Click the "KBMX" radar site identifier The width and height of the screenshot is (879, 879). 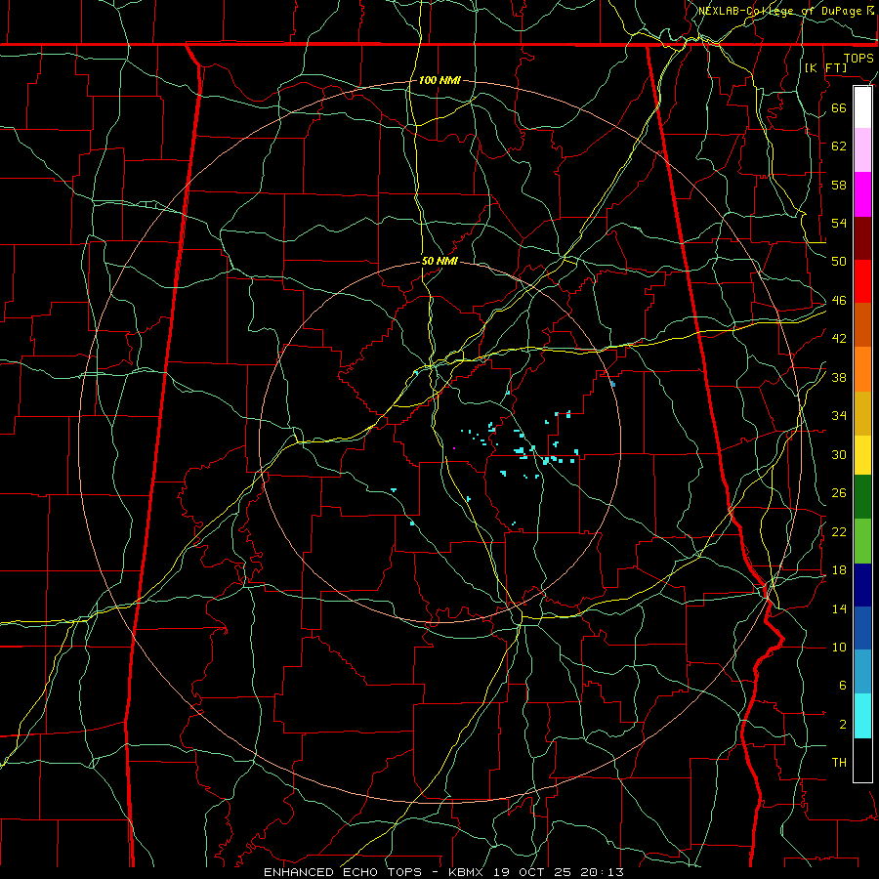468,872
